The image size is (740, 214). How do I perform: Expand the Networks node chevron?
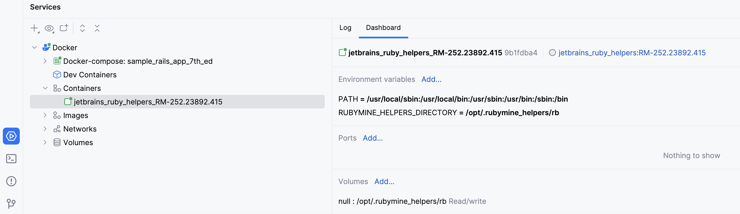pyautogui.click(x=45, y=129)
